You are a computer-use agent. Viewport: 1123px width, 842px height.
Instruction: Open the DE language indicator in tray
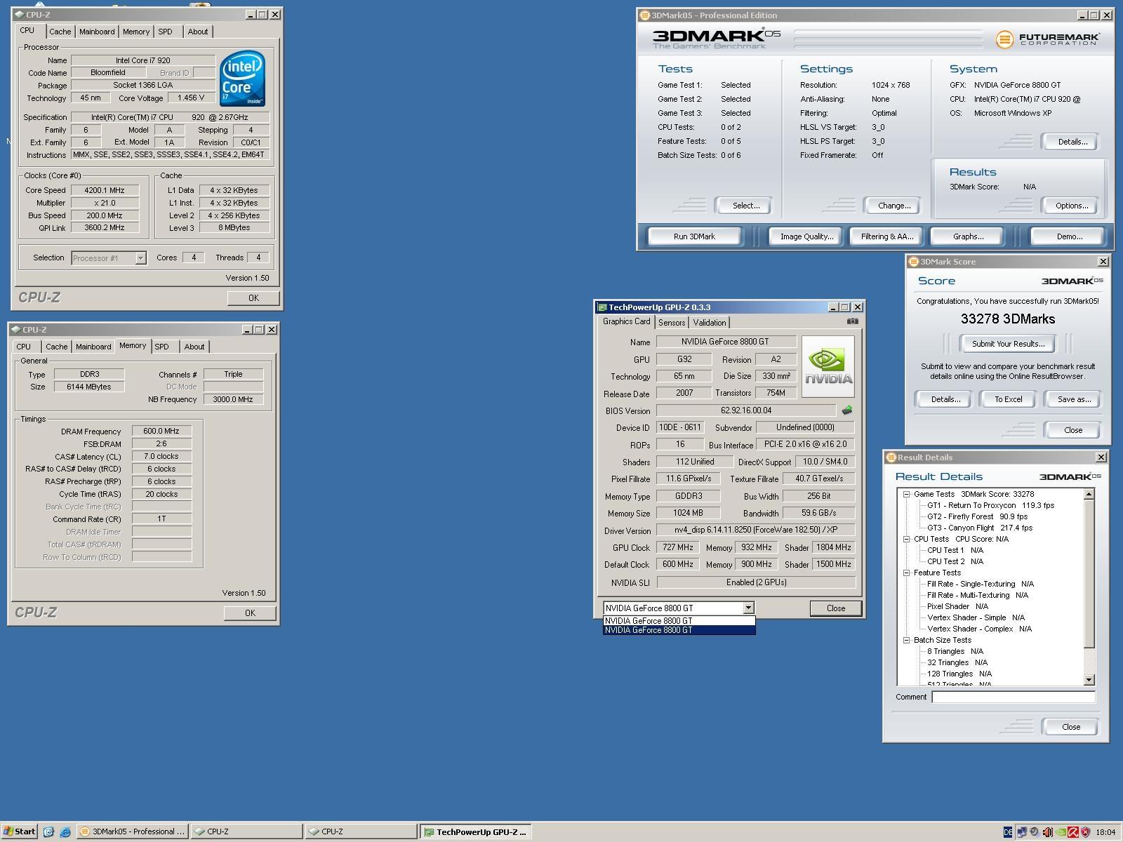[x=1008, y=832]
